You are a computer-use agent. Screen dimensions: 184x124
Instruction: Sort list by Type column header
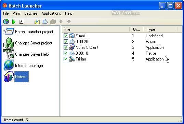click(160, 29)
